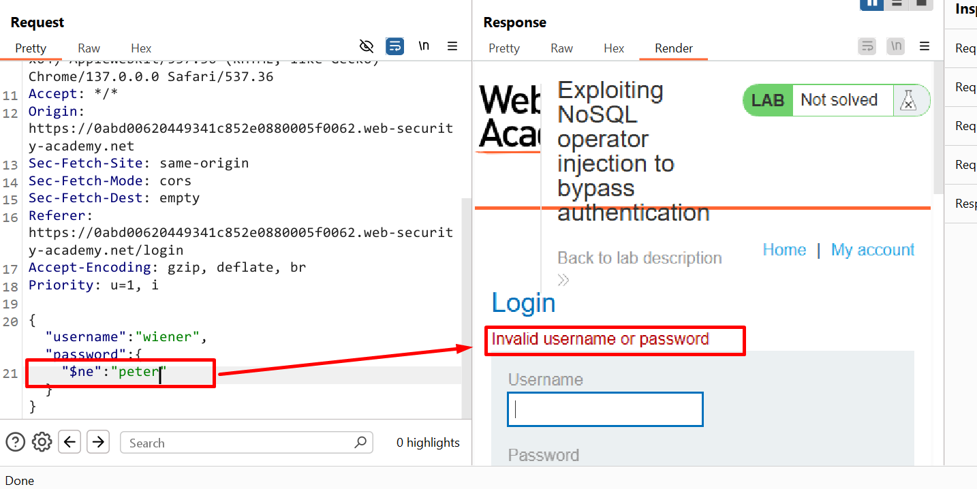Select horizontal split layout view icon
977x489 pixels.
(x=897, y=3)
